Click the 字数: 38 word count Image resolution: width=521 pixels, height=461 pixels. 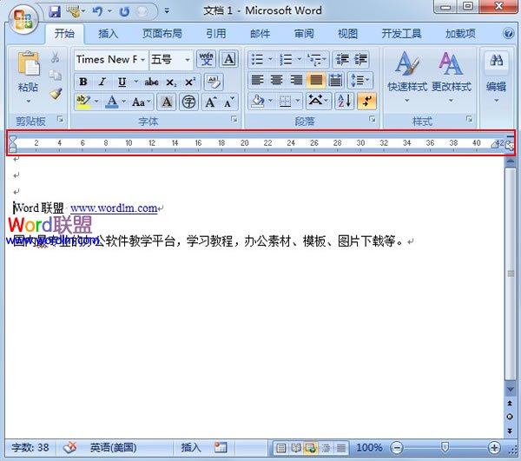tap(30, 447)
